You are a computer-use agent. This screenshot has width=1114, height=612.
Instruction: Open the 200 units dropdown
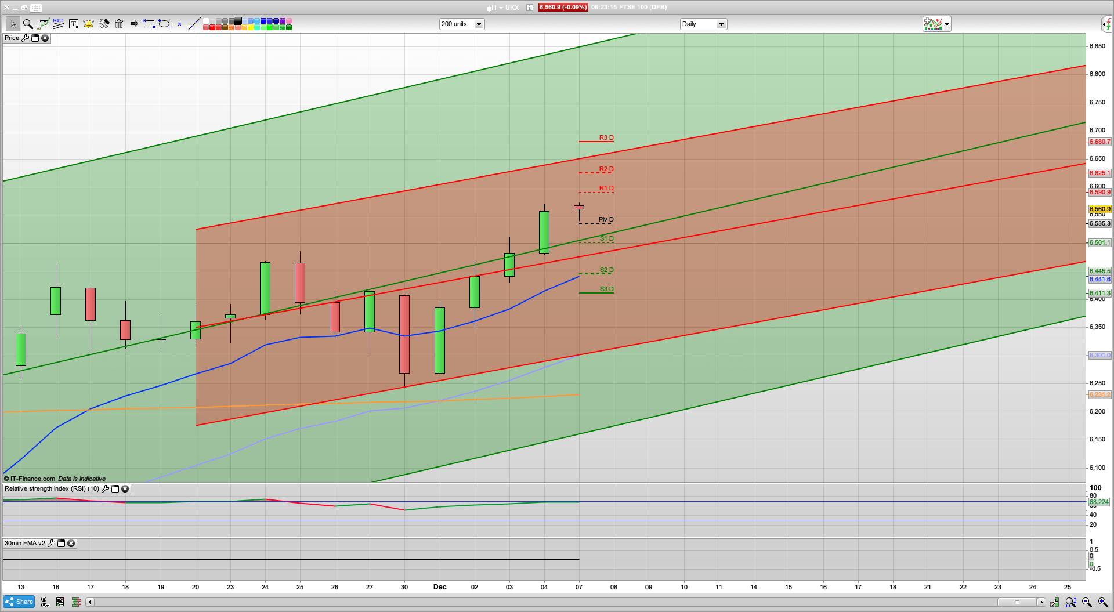(479, 24)
